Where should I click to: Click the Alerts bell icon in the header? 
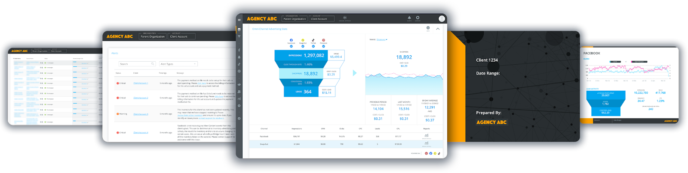click(409, 18)
